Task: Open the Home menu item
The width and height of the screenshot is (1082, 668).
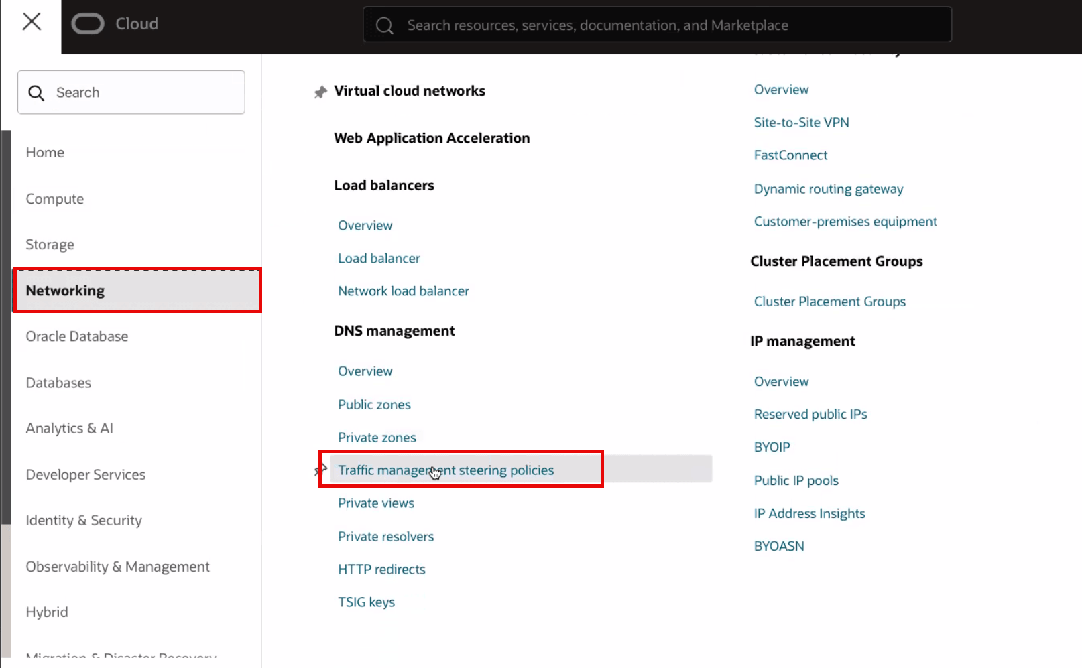Action: point(45,153)
